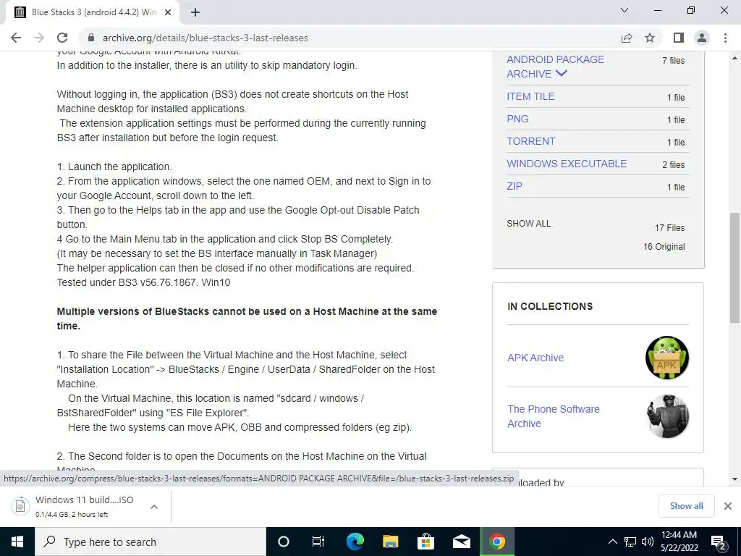The width and height of the screenshot is (741, 556).
Task: Click the bold Multiple versions of BlueStacks text
Action: pyautogui.click(x=247, y=319)
